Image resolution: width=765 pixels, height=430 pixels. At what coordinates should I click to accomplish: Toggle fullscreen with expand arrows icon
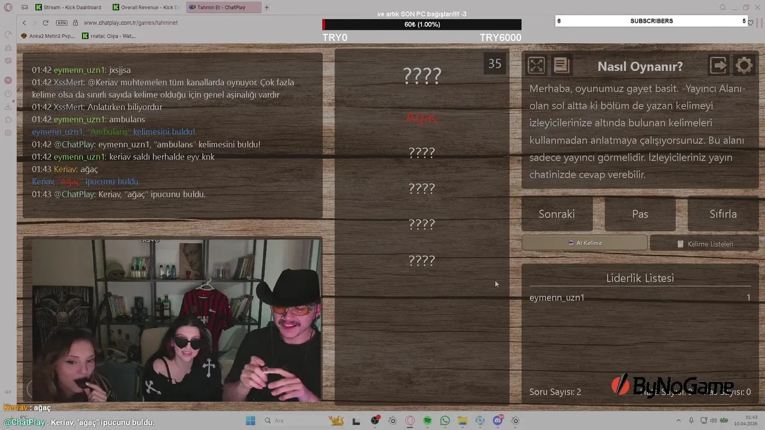click(536, 65)
